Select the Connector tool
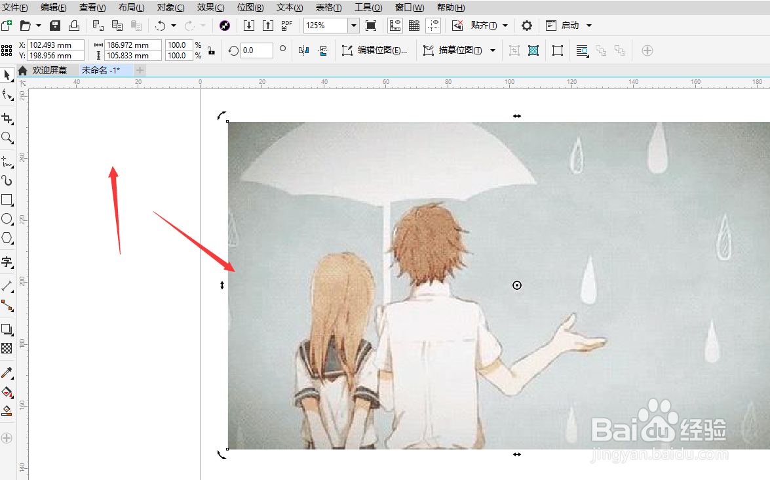The height and width of the screenshot is (480, 770). tap(7, 306)
